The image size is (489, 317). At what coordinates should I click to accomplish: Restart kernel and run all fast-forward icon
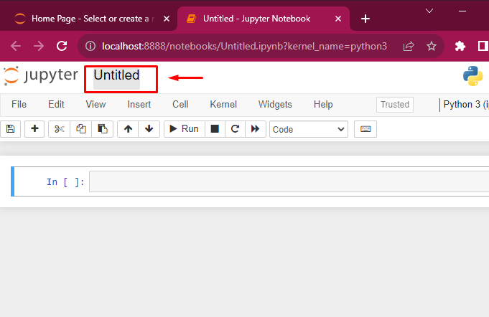click(256, 129)
